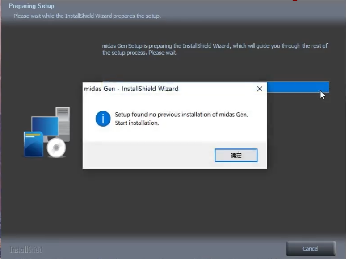Close the midas Gen InstallShield Wizard dialog
Screen dimensions: 346x259
[x=259, y=89]
